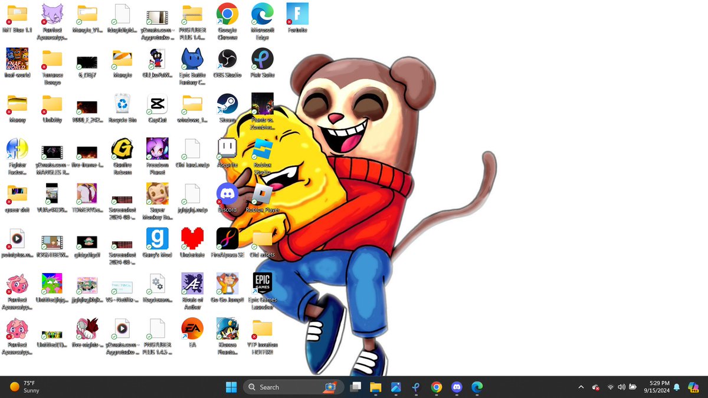
Task: Expand the hidden tray icons chevron
Action: [x=581, y=387]
